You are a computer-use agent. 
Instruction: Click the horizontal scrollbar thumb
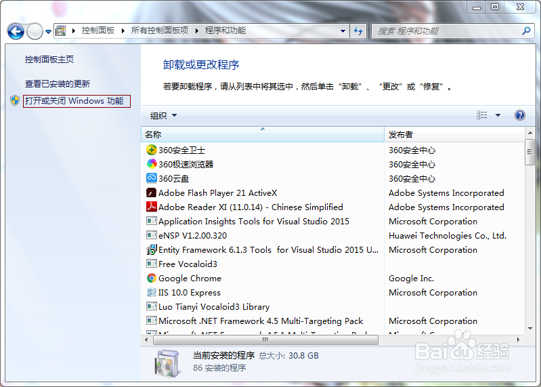pos(265,340)
